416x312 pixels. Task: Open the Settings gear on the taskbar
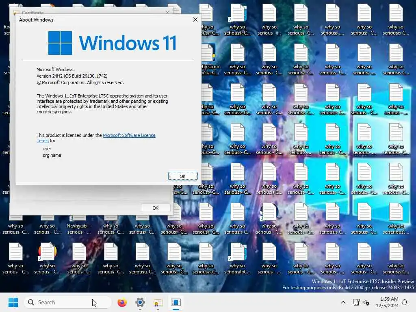(140, 302)
